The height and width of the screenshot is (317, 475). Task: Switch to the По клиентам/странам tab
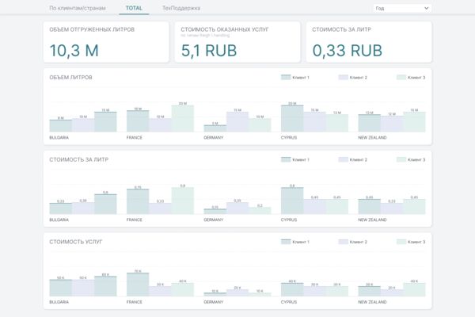pos(78,8)
